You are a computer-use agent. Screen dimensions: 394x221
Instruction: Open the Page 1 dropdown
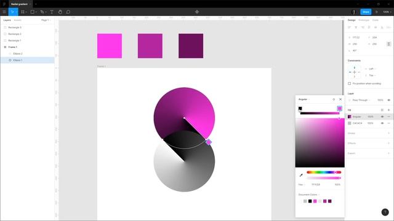click(x=46, y=20)
